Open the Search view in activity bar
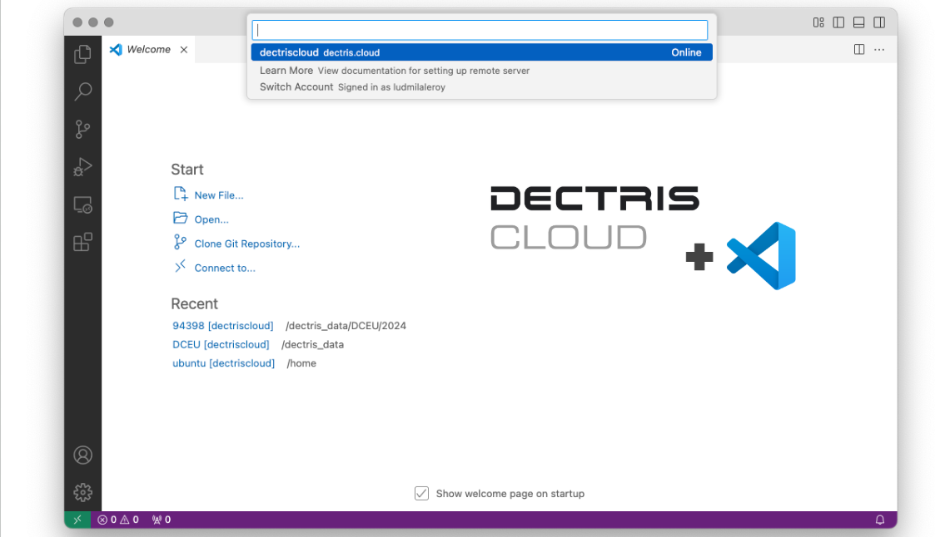This screenshot has height=537, width=945. [82, 91]
